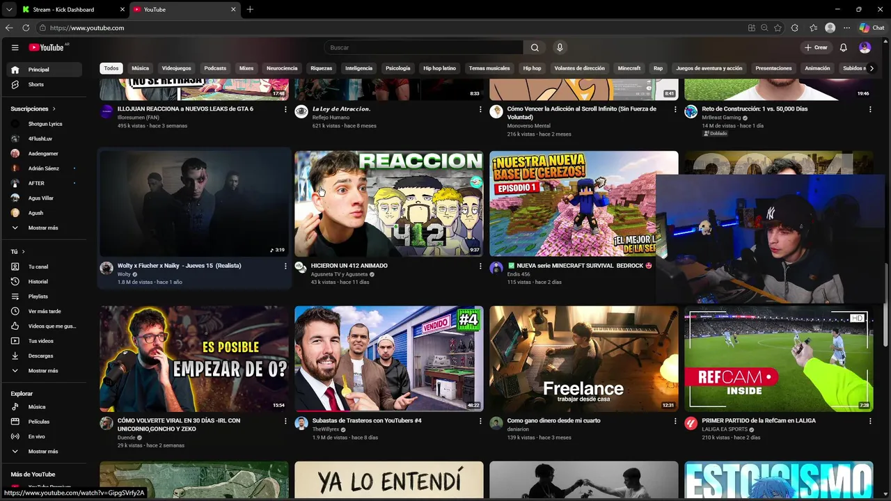Open options menu for ILLOJUAN REACCIONA video
This screenshot has width=891, height=501.
point(285,109)
